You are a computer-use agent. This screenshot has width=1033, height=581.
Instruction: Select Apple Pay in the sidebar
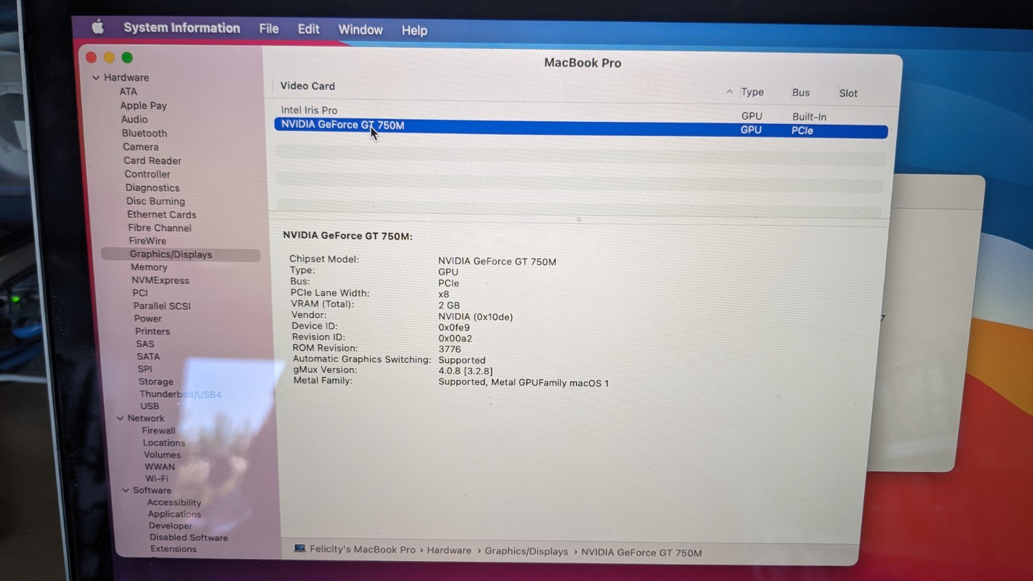143,105
